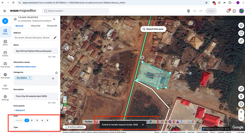Switch to the Photos (0) tab
The height and width of the screenshot is (133, 245).
tap(52, 26)
